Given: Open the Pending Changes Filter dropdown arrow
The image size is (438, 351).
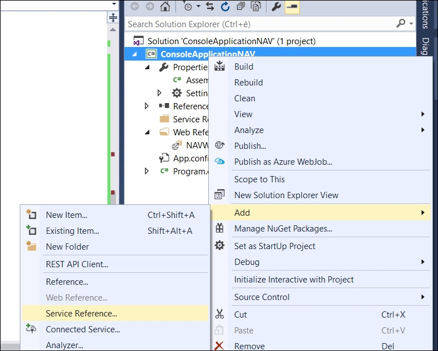Looking at the screenshot, I should coord(198,6).
